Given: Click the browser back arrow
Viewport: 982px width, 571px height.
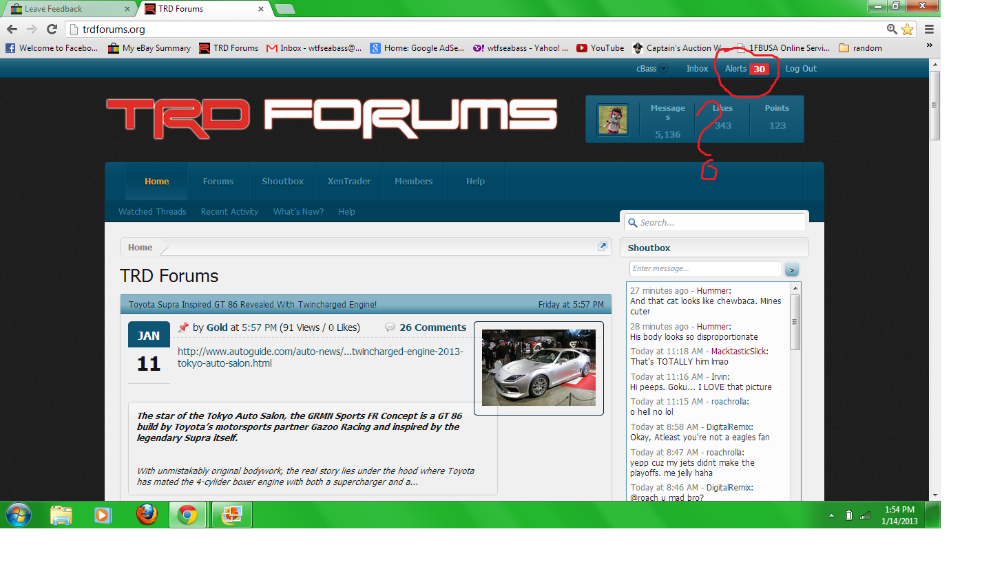Looking at the screenshot, I should coord(12,29).
